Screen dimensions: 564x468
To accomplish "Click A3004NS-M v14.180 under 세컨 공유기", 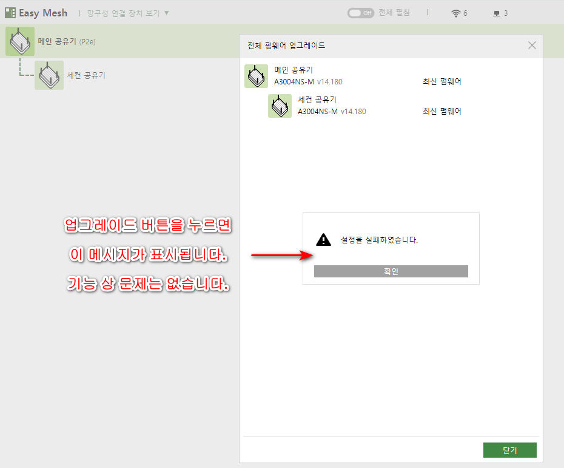I will point(332,112).
